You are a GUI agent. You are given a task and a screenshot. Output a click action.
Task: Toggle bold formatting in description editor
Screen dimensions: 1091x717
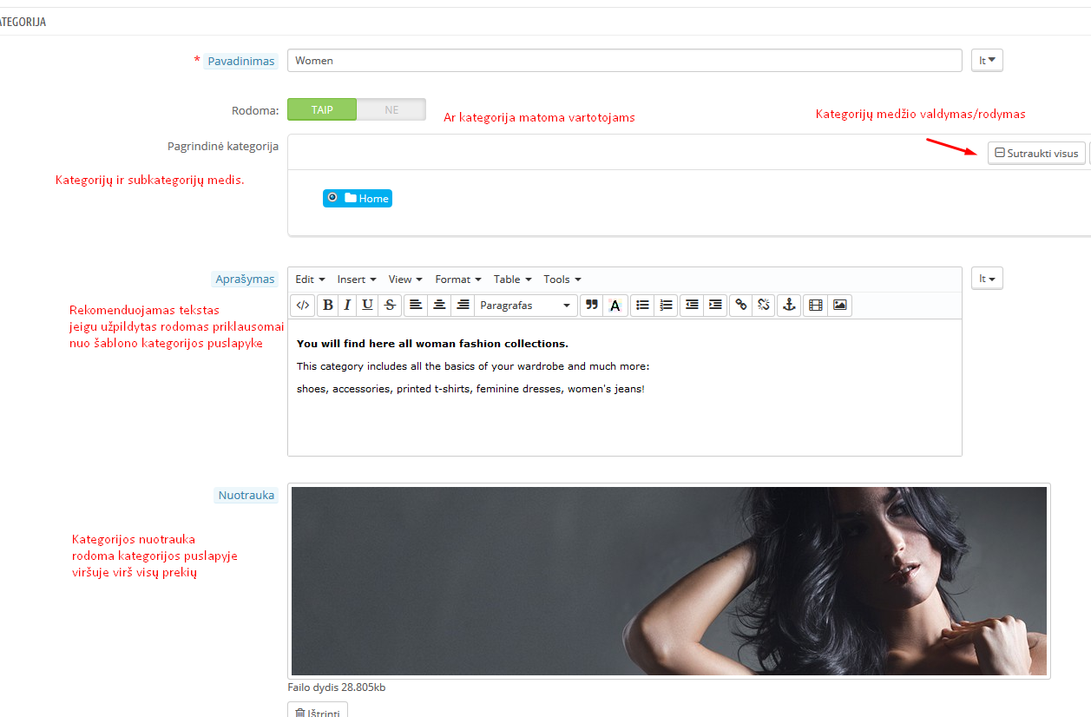click(x=328, y=305)
